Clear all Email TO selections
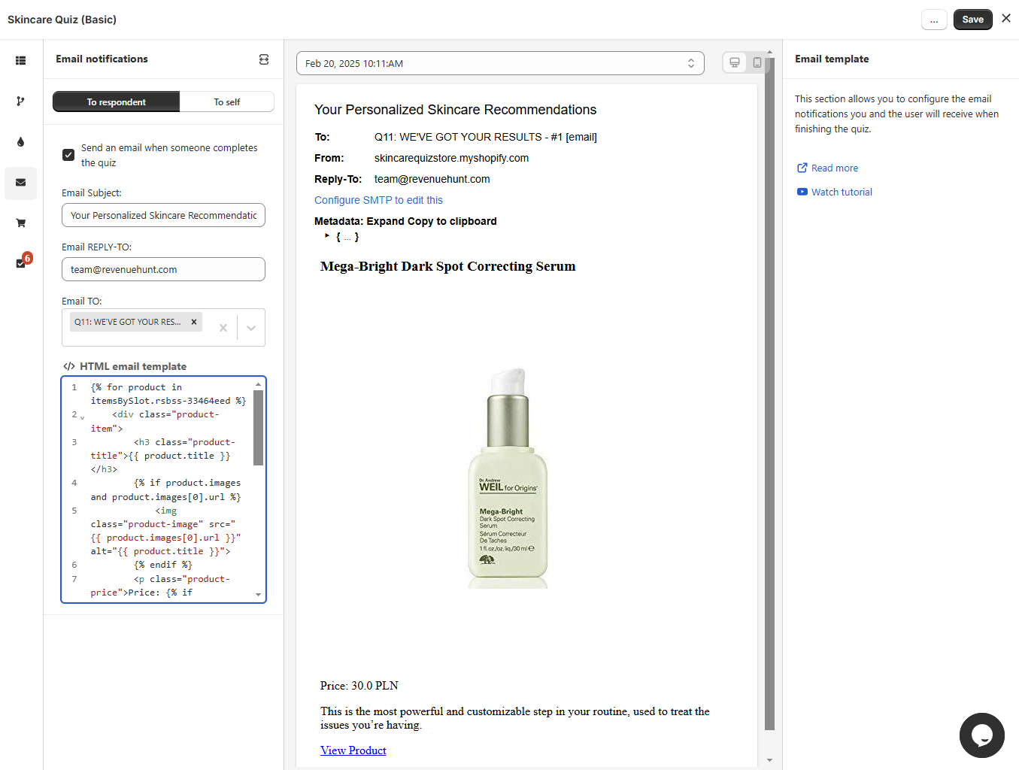The height and width of the screenshot is (770, 1019). tap(223, 328)
